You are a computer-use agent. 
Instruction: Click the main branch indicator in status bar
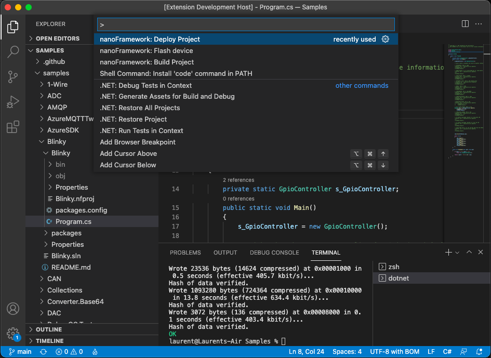coord(20,352)
